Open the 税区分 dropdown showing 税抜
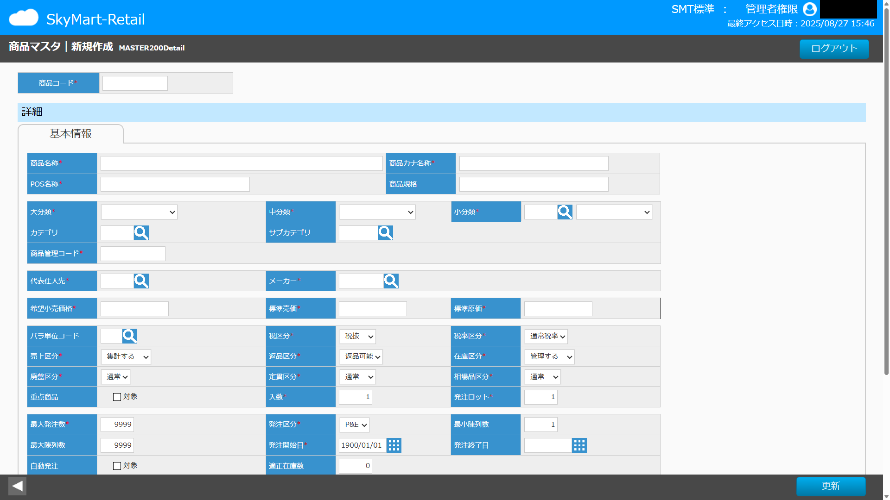Viewport: 890px width, 500px height. [x=357, y=337]
